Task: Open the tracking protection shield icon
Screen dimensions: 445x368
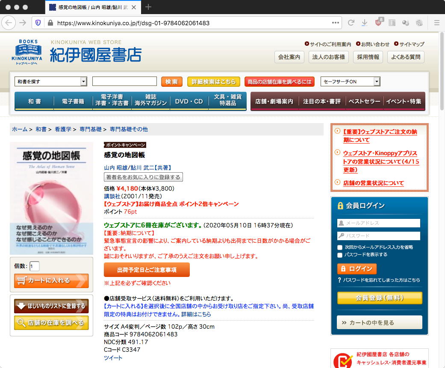Action: (38, 23)
